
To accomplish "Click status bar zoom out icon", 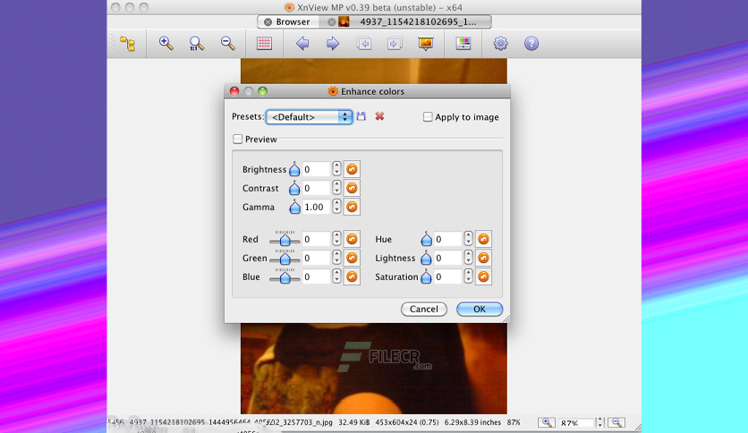I will click(616, 422).
